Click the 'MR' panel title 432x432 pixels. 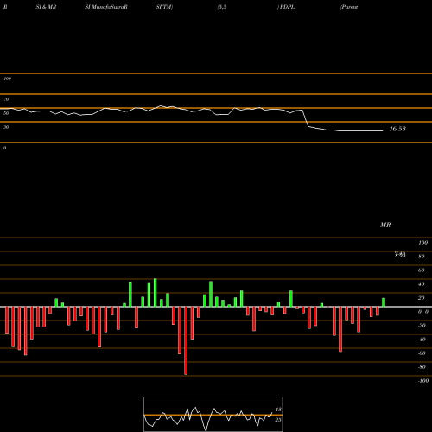385,225
